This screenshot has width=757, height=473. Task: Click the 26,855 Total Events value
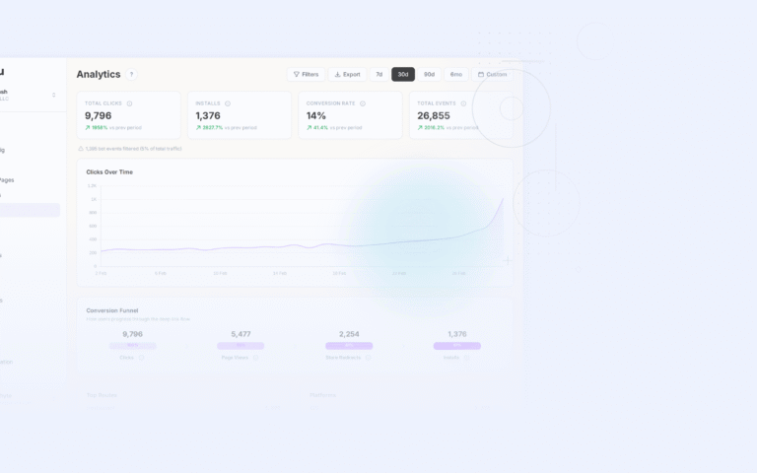click(434, 116)
